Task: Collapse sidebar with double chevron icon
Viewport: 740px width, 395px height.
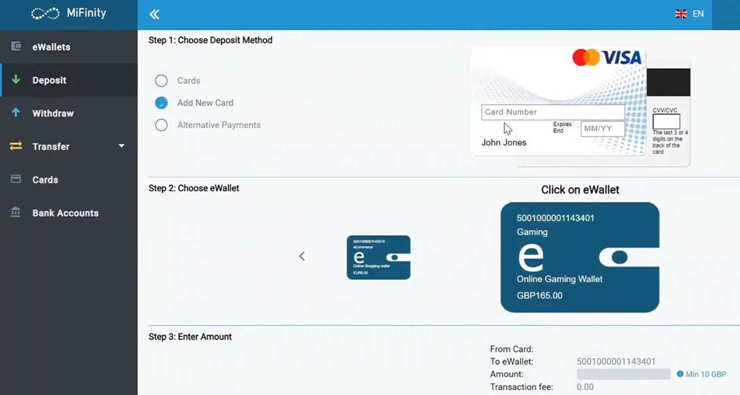Action: [x=154, y=14]
